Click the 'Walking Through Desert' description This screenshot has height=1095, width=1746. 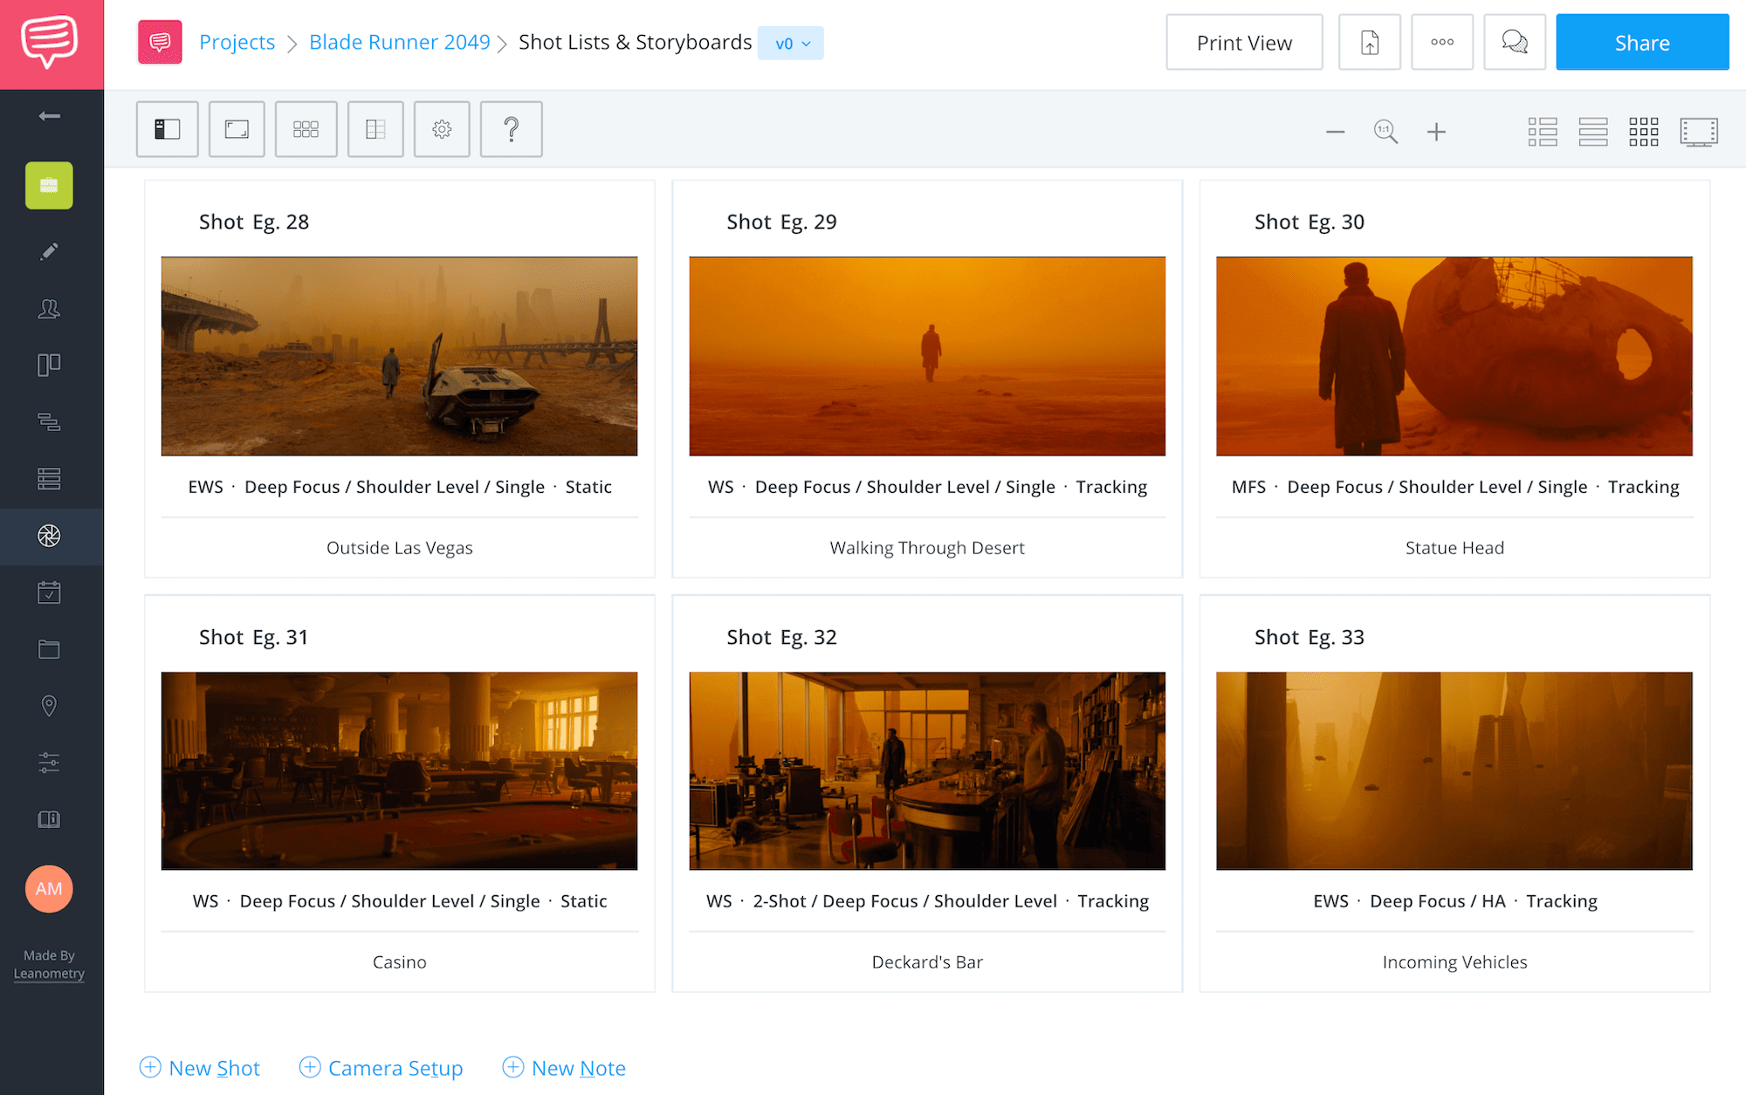tap(927, 548)
